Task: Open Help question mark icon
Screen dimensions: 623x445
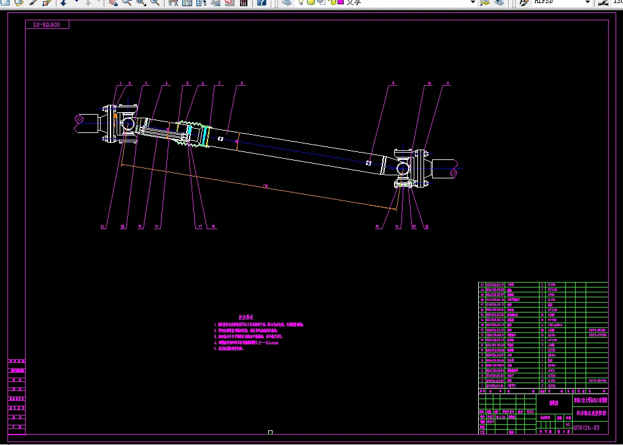Action: (x=261, y=2)
